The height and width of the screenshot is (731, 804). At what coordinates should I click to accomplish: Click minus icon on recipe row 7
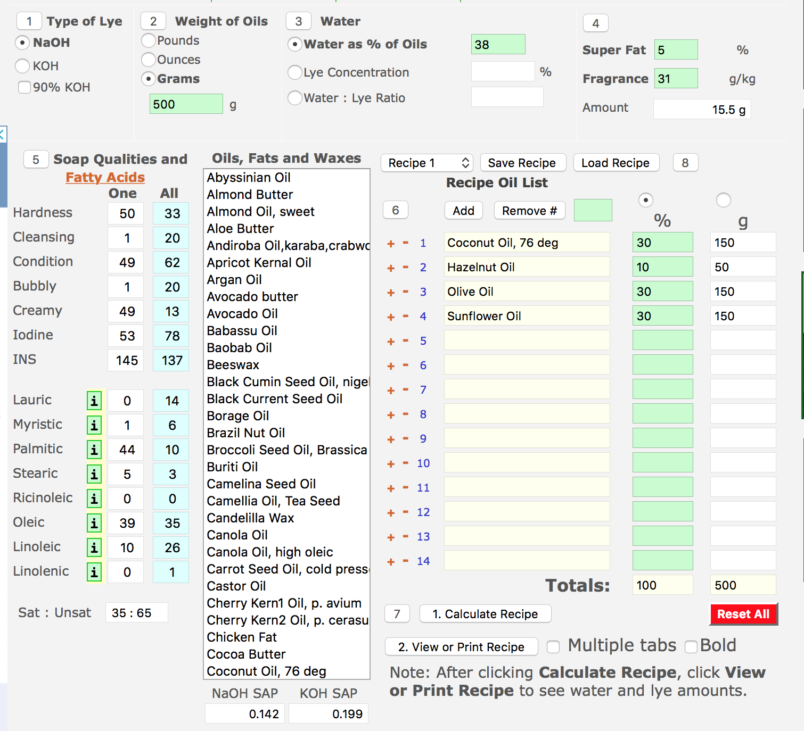(406, 389)
